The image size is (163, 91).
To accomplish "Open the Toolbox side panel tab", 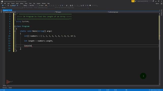I will pos(1,11).
